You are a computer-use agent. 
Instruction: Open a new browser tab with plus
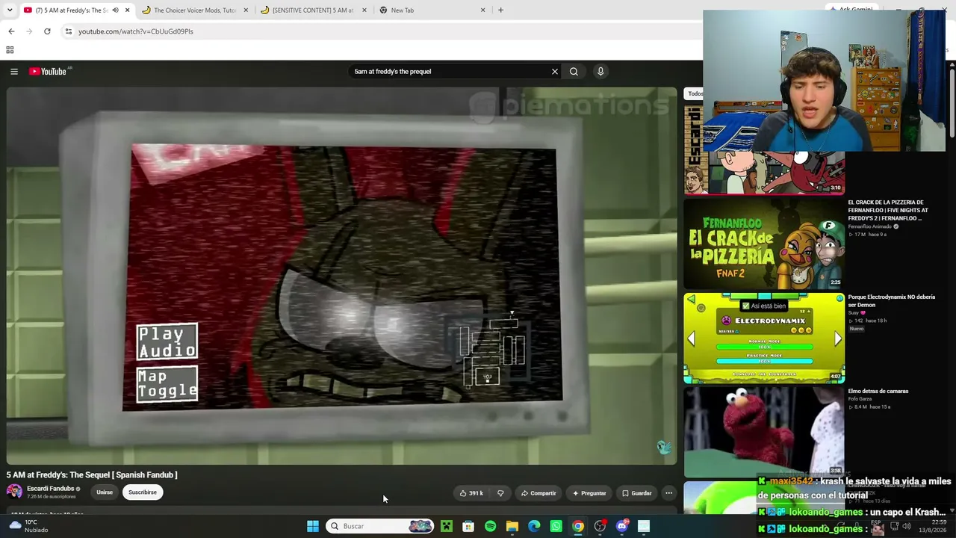click(x=500, y=10)
